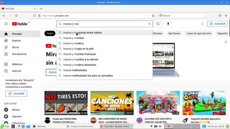
Task: Reload the page in Firefox
Action: point(16,16)
